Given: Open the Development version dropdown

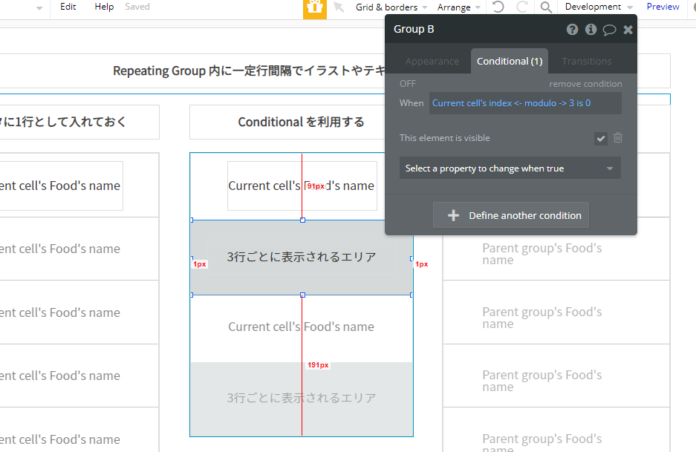Looking at the screenshot, I should 599,7.
